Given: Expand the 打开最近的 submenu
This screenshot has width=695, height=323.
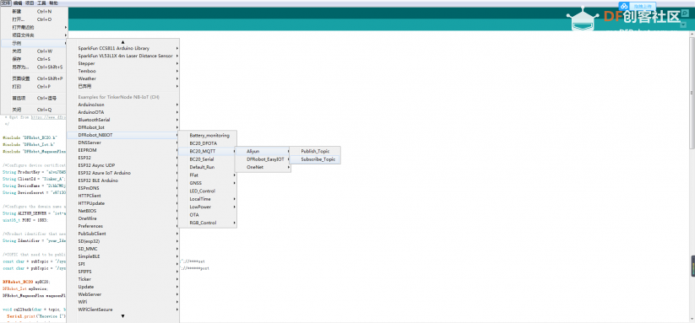Looking at the screenshot, I should pyautogui.click(x=34, y=28).
